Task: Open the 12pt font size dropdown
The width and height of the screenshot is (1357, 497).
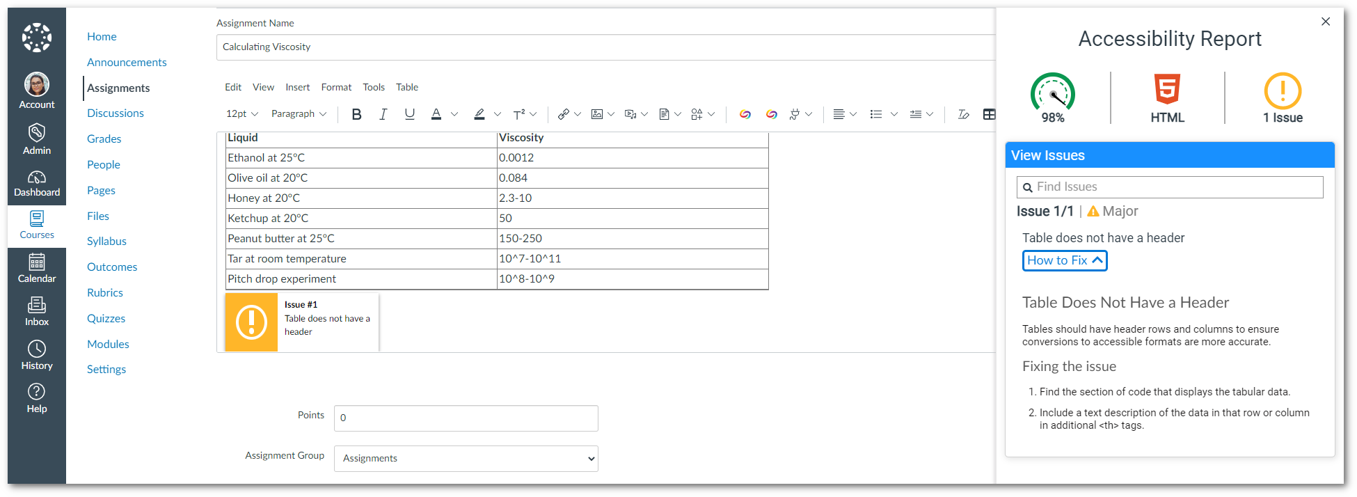Action: [x=241, y=114]
